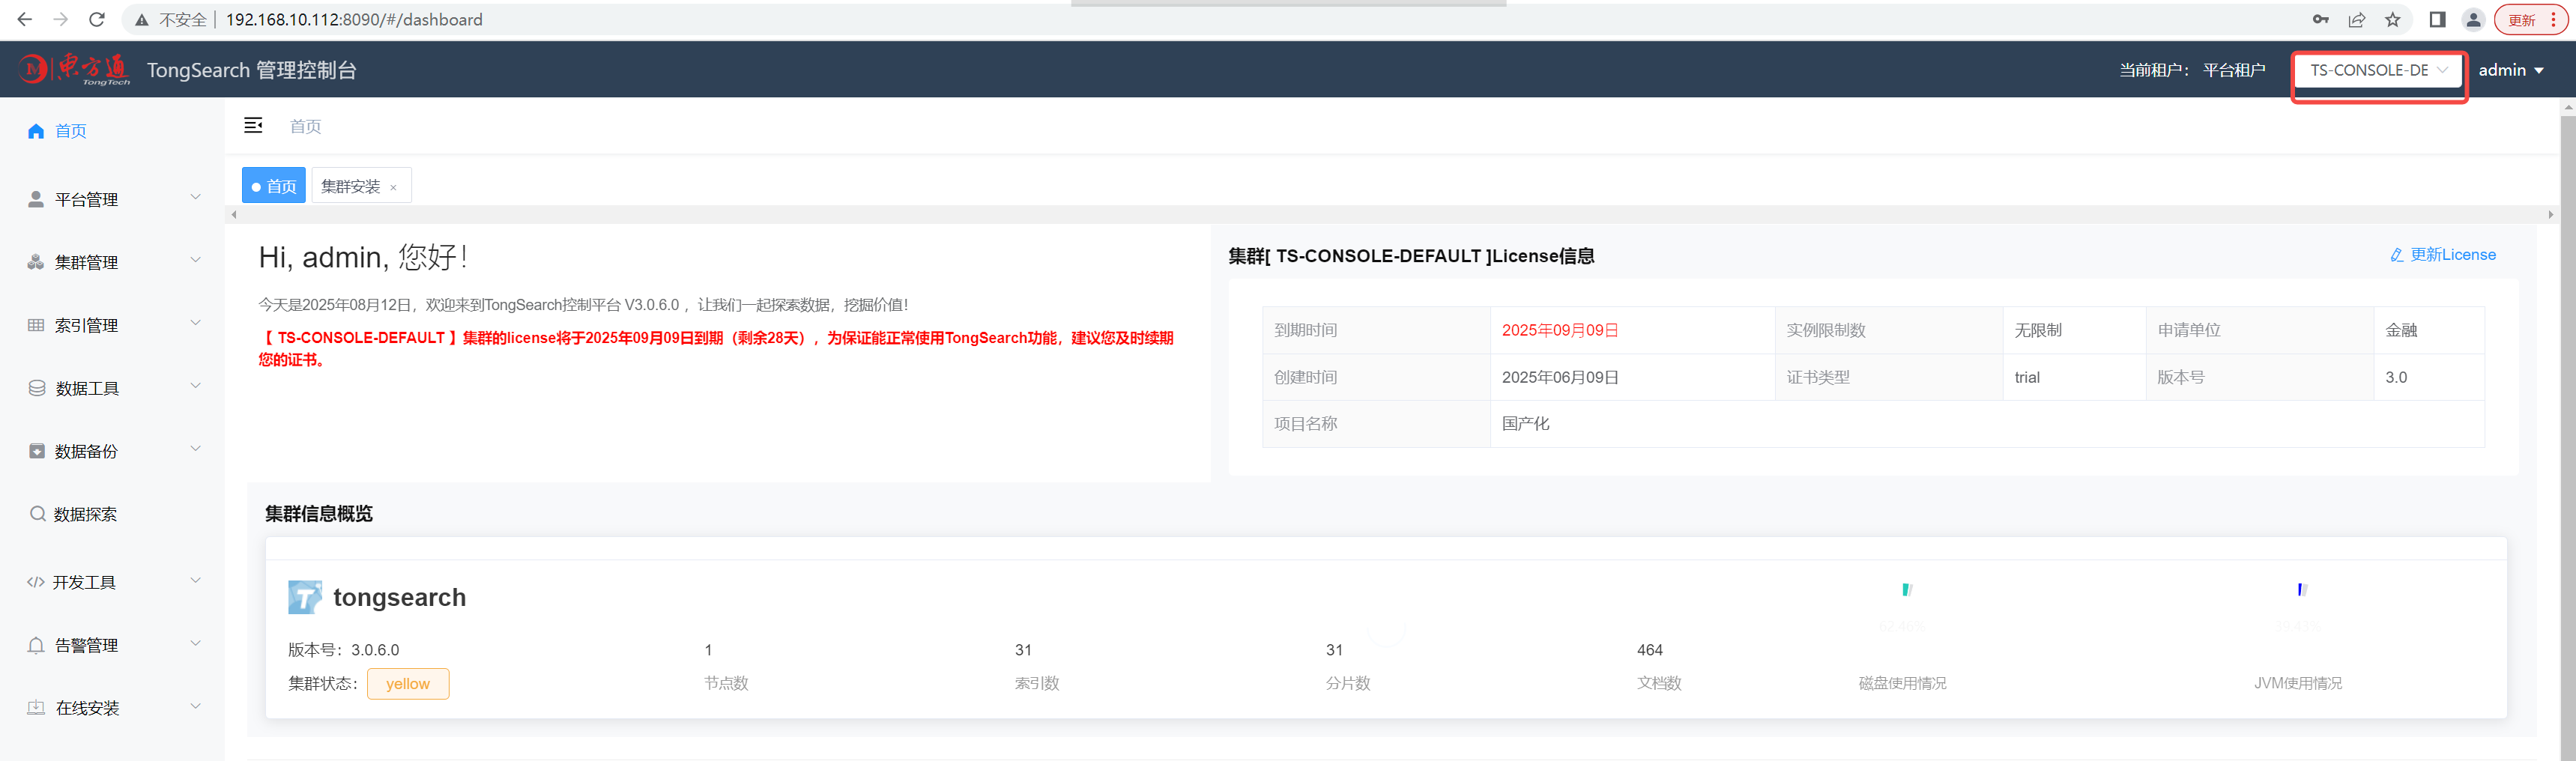Click the browser profile avatar icon
This screenshot has width=2576, height=761.
[2473, 19]
